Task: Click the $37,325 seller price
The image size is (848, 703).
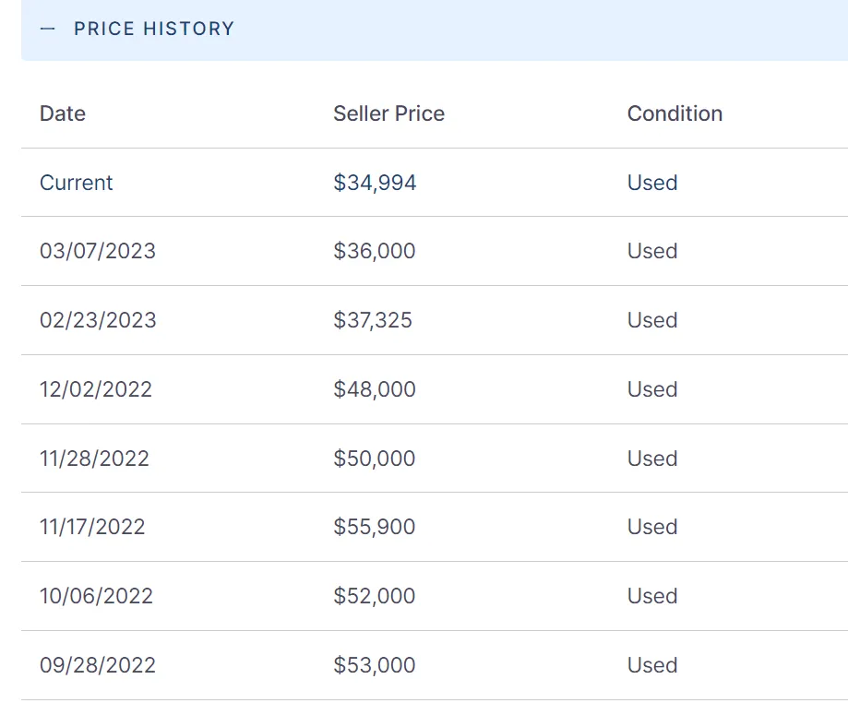Action: [x=373, y=320]
